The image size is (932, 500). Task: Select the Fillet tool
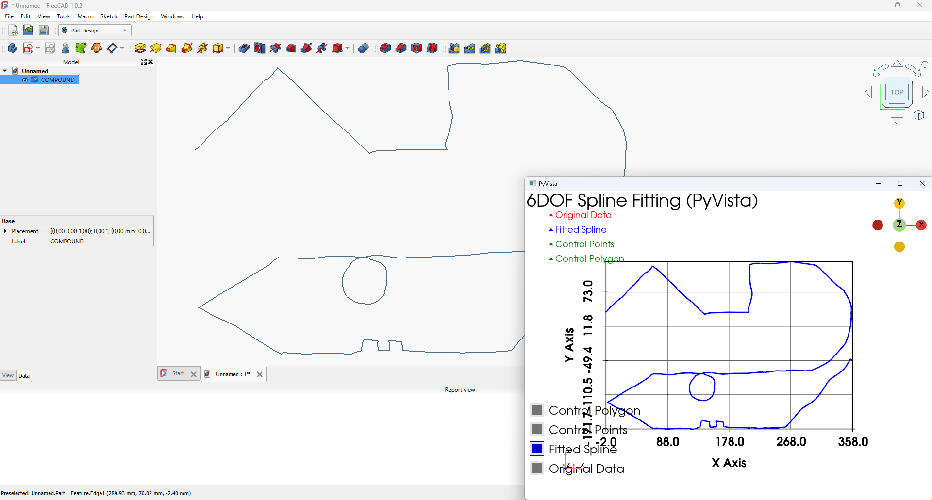click(385, 48)
